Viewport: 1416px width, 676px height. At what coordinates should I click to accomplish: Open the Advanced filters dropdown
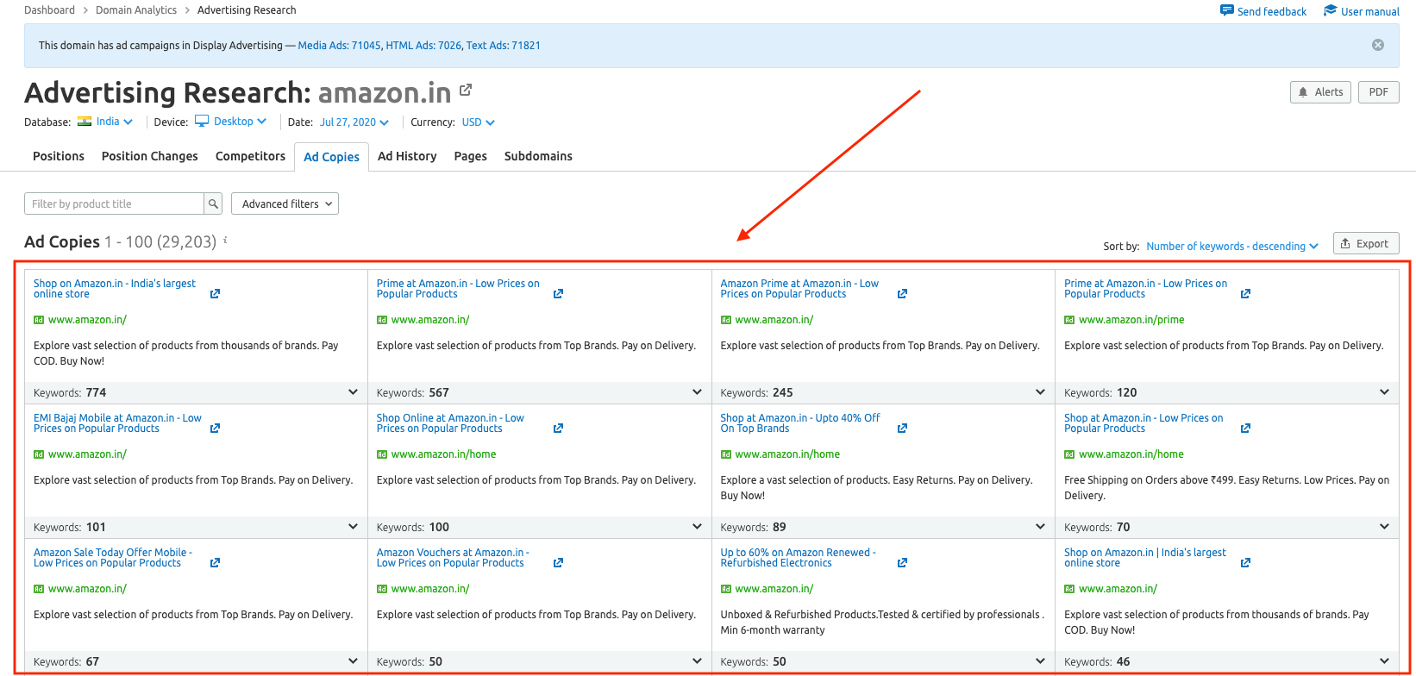coord(285,203)
